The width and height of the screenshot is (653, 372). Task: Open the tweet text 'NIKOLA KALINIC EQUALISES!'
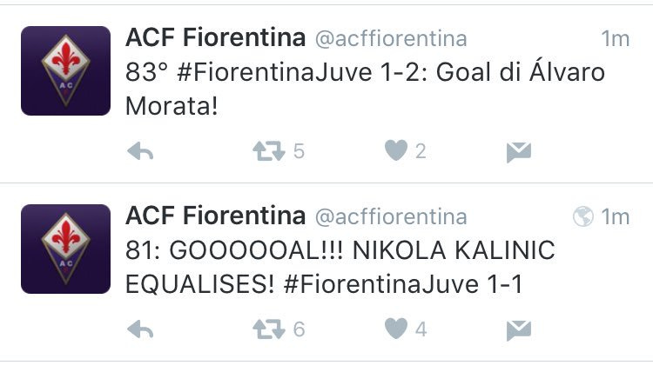pos(340,268)
